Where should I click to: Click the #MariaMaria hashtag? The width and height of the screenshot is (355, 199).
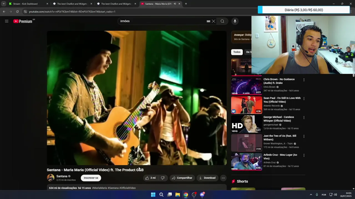point(100,188)
